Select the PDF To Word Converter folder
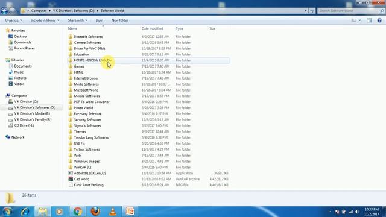 click(x=92, y=102)
